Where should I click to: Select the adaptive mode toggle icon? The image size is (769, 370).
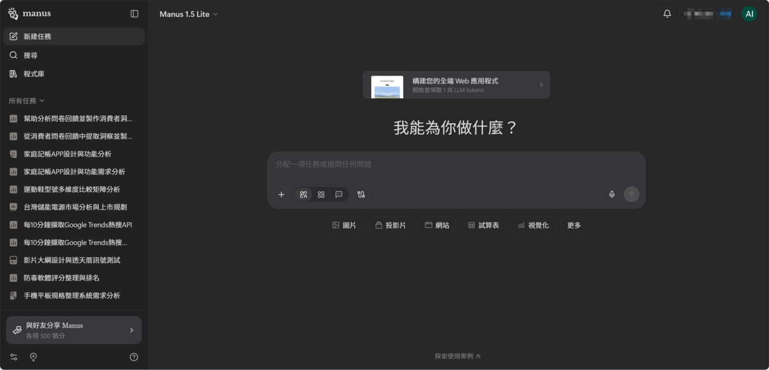[303, 194]
